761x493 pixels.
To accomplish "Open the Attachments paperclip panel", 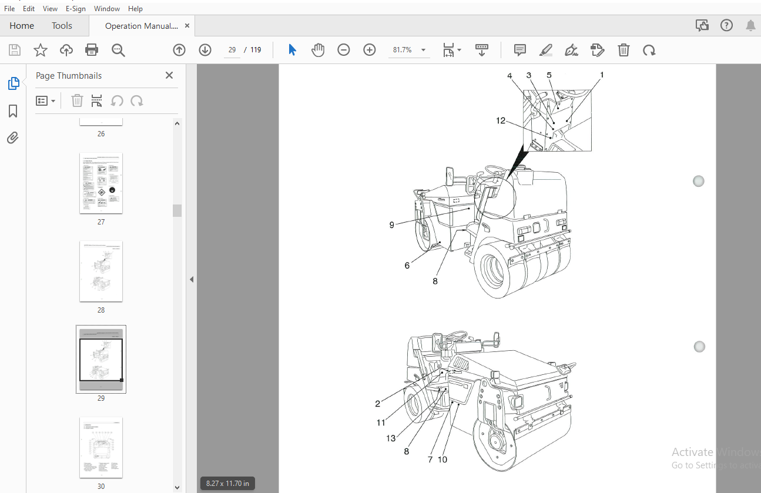I will 13,138.
